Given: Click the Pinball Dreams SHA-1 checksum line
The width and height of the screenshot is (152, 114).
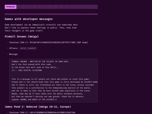Looking at the screenshot, I should tap(49, 42).
